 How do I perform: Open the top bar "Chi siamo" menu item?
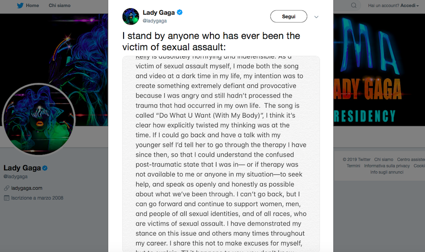(x=59, y=6)
